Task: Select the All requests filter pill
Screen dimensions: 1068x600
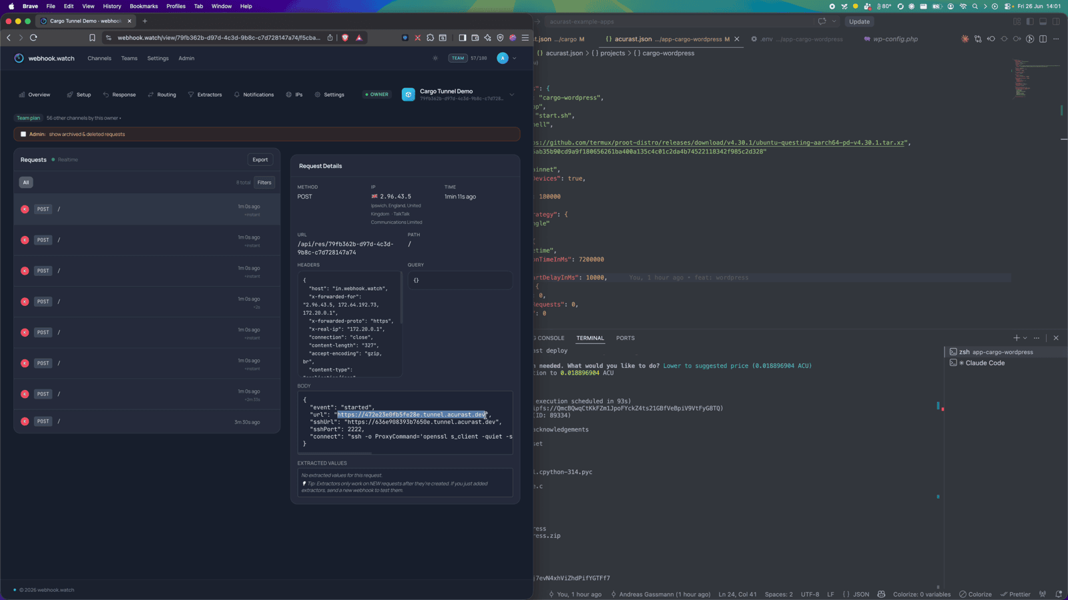Action: tap(26, 182)
